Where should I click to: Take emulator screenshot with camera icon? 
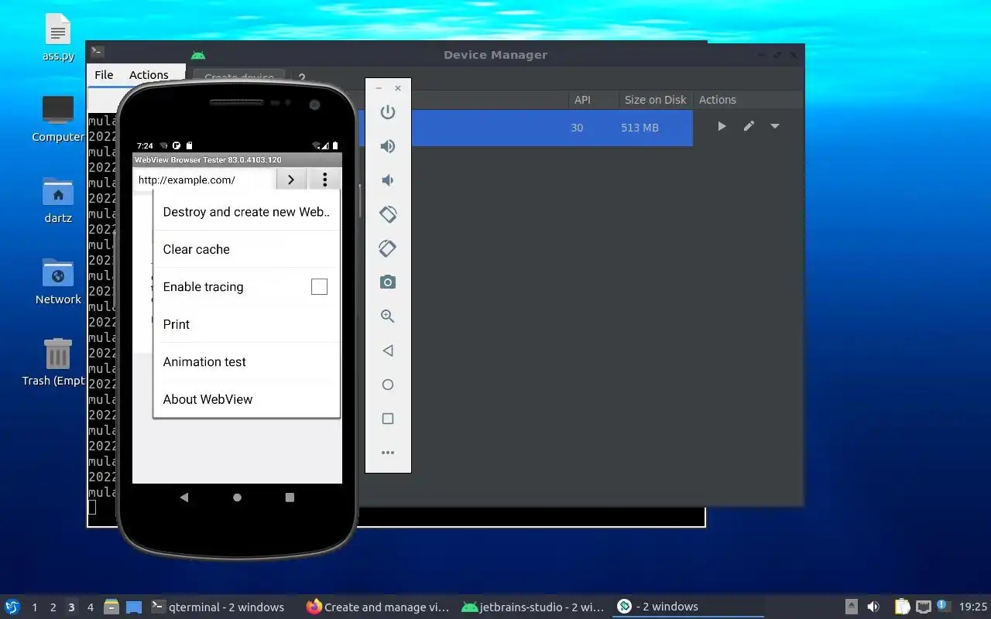(388, 282)
